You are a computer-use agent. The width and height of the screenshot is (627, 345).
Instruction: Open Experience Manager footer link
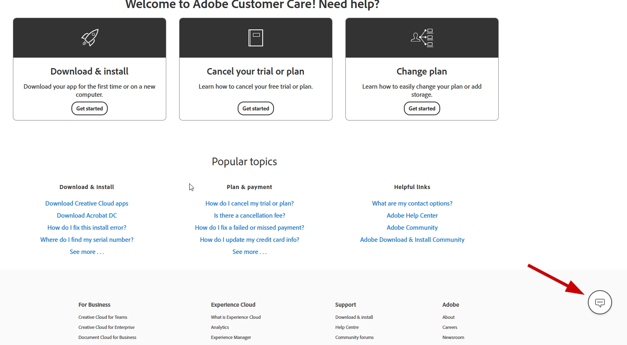pos(231,337)
